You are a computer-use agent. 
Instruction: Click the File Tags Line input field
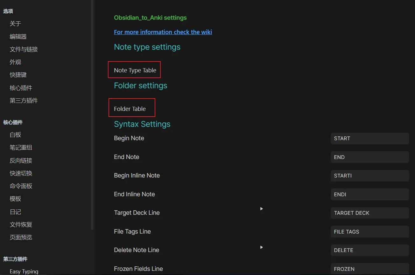[x=370, y=232]
